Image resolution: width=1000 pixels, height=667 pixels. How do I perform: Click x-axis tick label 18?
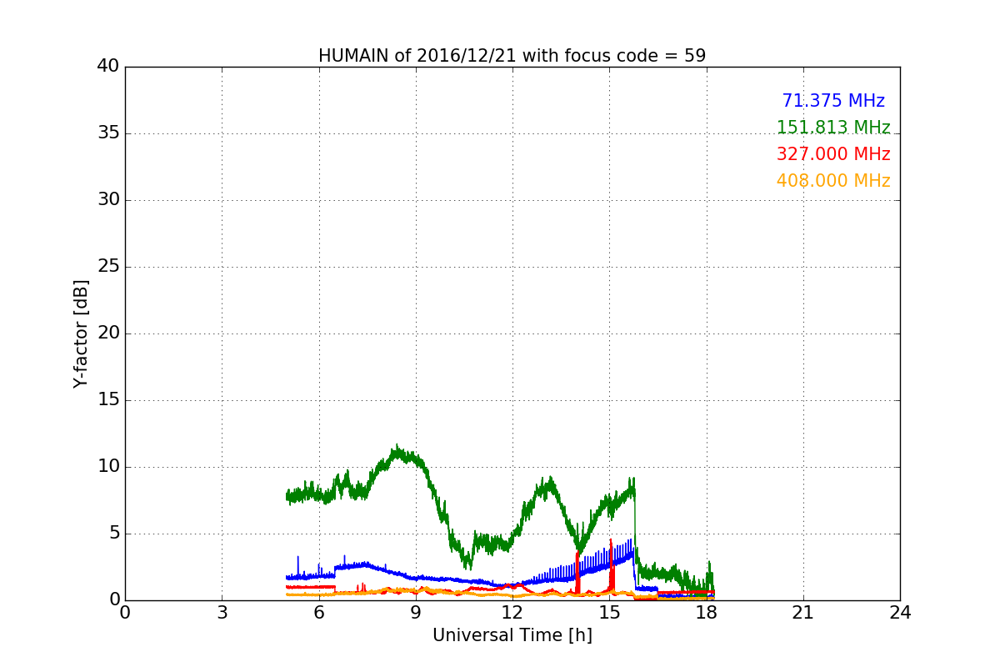(706, 613)
